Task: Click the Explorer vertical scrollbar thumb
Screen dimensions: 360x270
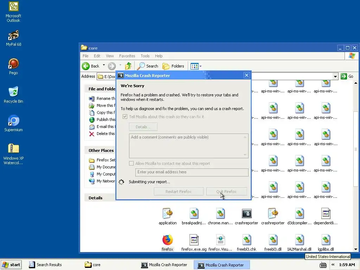Action: pyautogui.click(x=356, y=149)
